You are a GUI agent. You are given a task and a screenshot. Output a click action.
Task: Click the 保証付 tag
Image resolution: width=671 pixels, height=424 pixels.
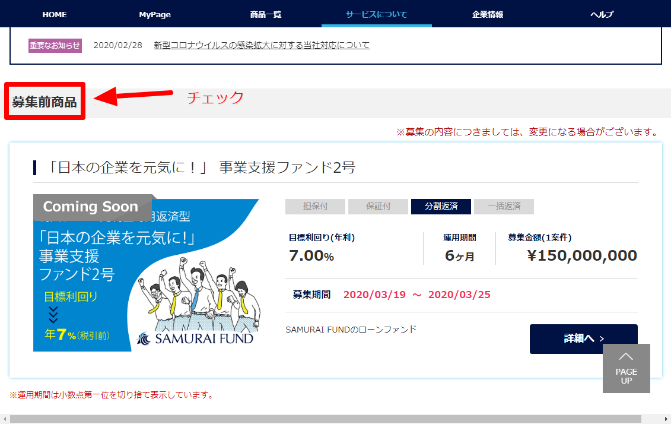[x=378, y=206]
